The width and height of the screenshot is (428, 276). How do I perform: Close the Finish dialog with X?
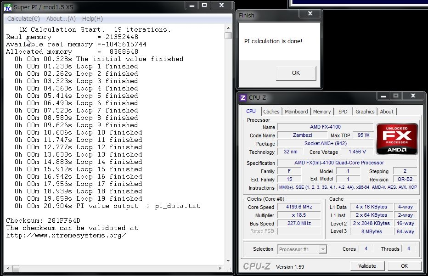(310, 13)
